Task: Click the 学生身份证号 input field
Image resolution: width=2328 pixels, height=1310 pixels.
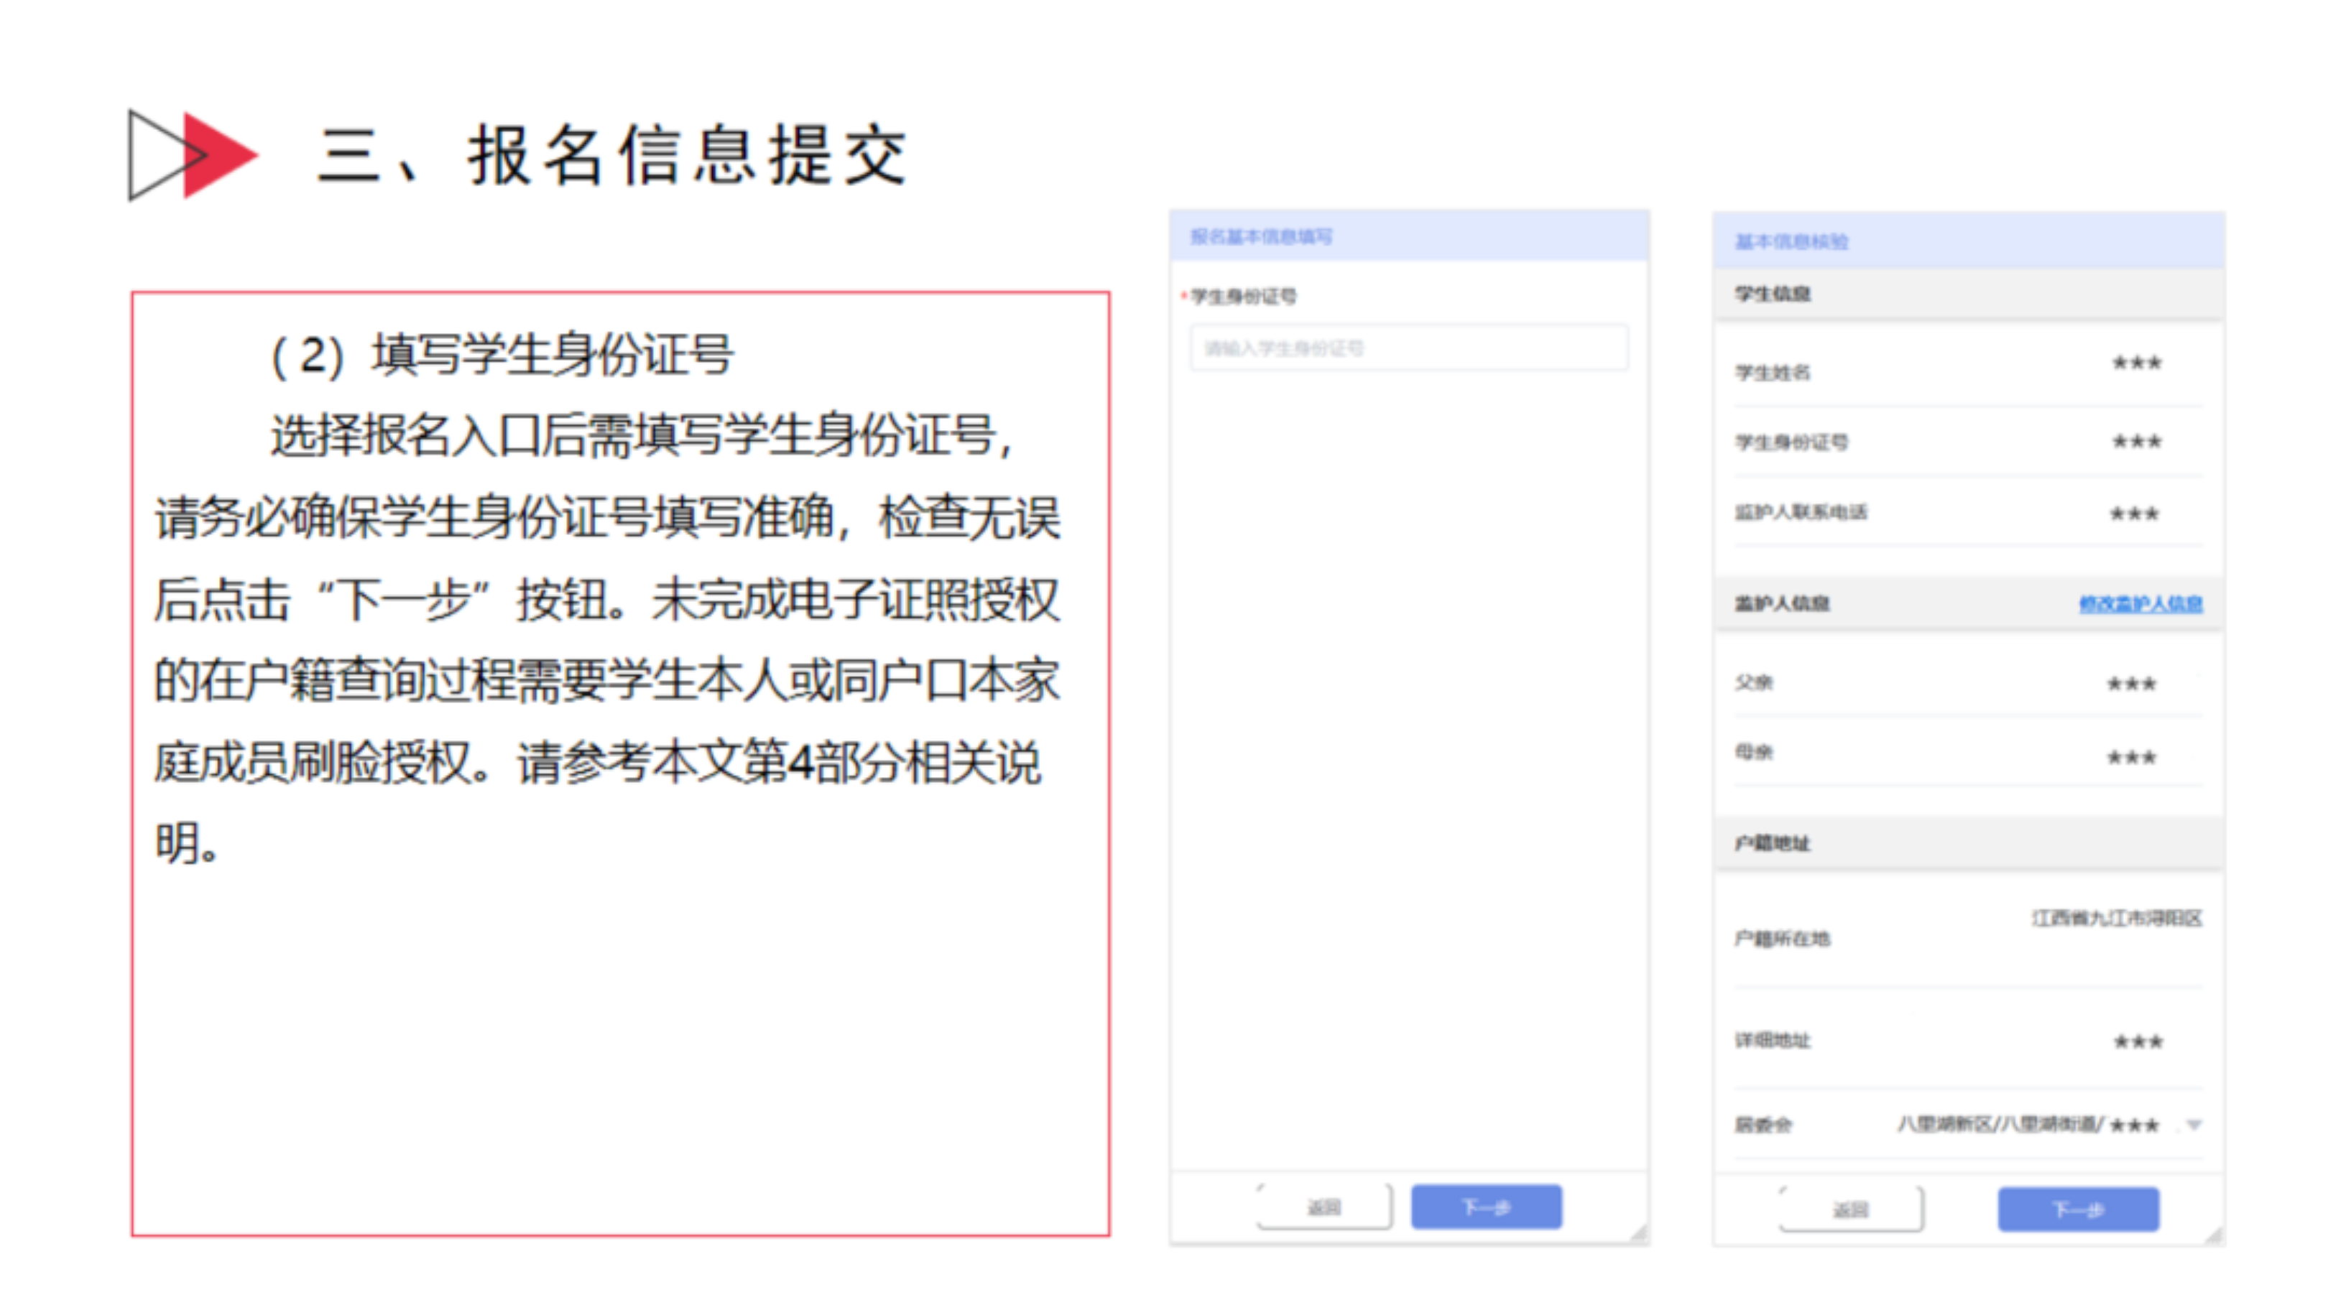Action: 1408,349
